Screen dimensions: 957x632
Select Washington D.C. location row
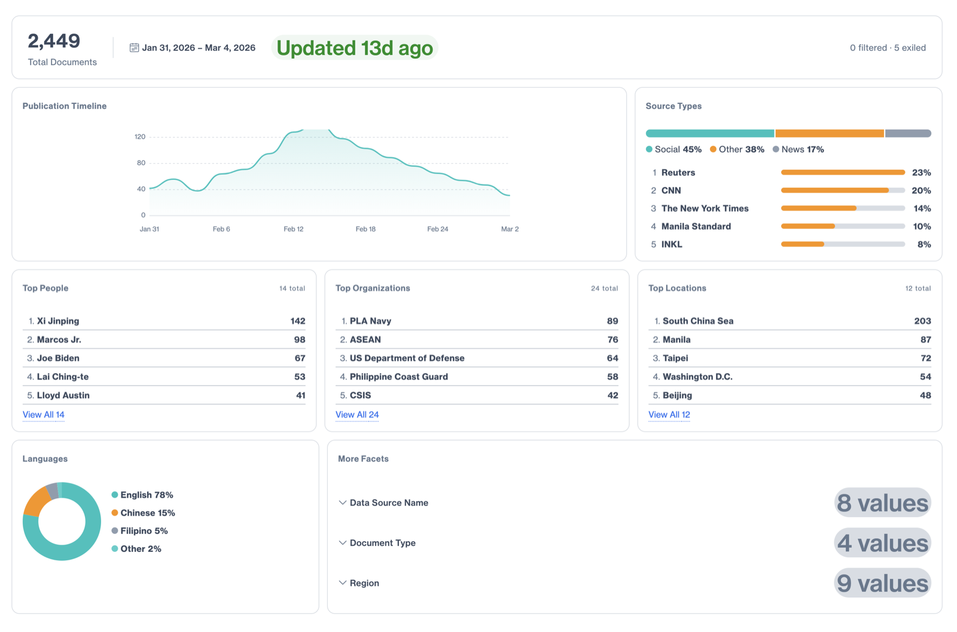(790, 377)
